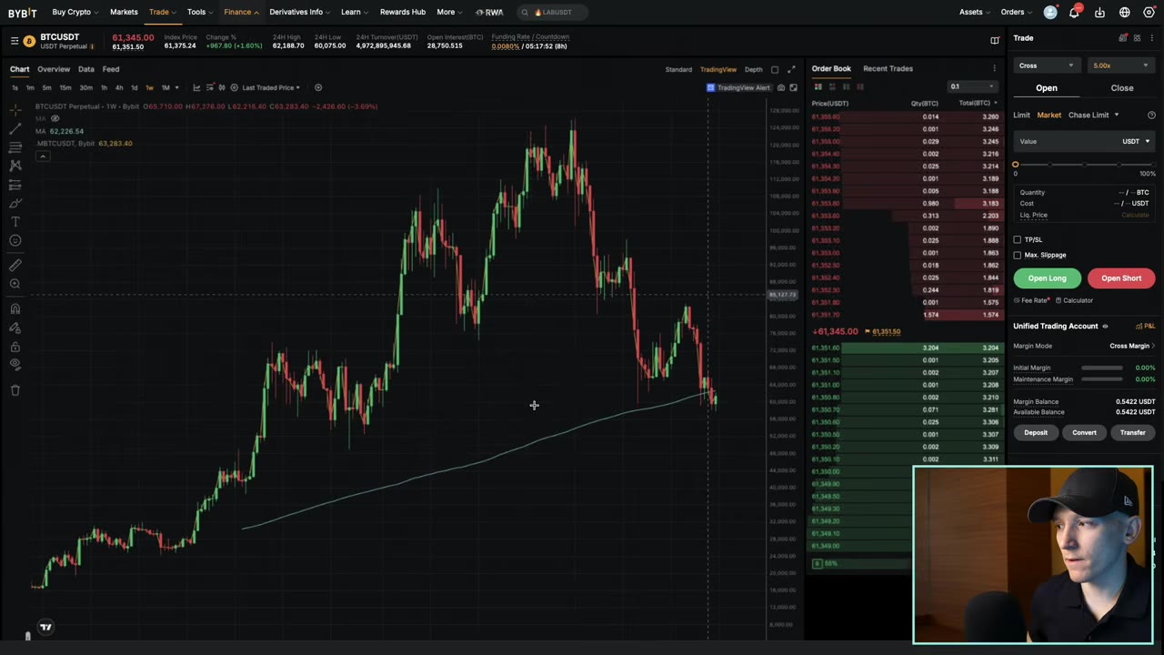This screenshot has width=1164, height=655.
Task: Enable the Max. Slippage checkbox
Action: [x=1017, y=255]
